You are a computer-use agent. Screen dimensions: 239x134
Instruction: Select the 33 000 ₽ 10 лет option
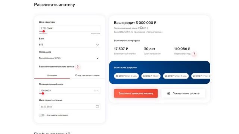pos(151,76)
